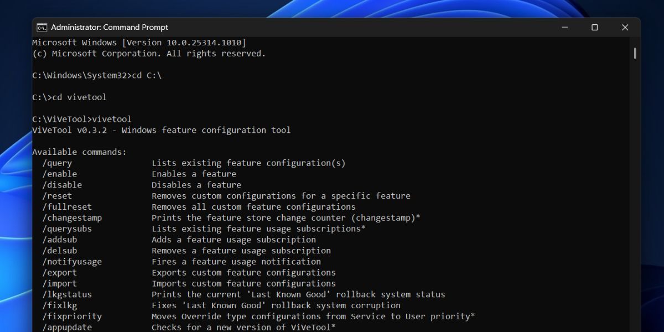Screen dimensions: 664x332
Task: Click 'Lists existing feature configuration(s)' description
Action: click(248, 163)
